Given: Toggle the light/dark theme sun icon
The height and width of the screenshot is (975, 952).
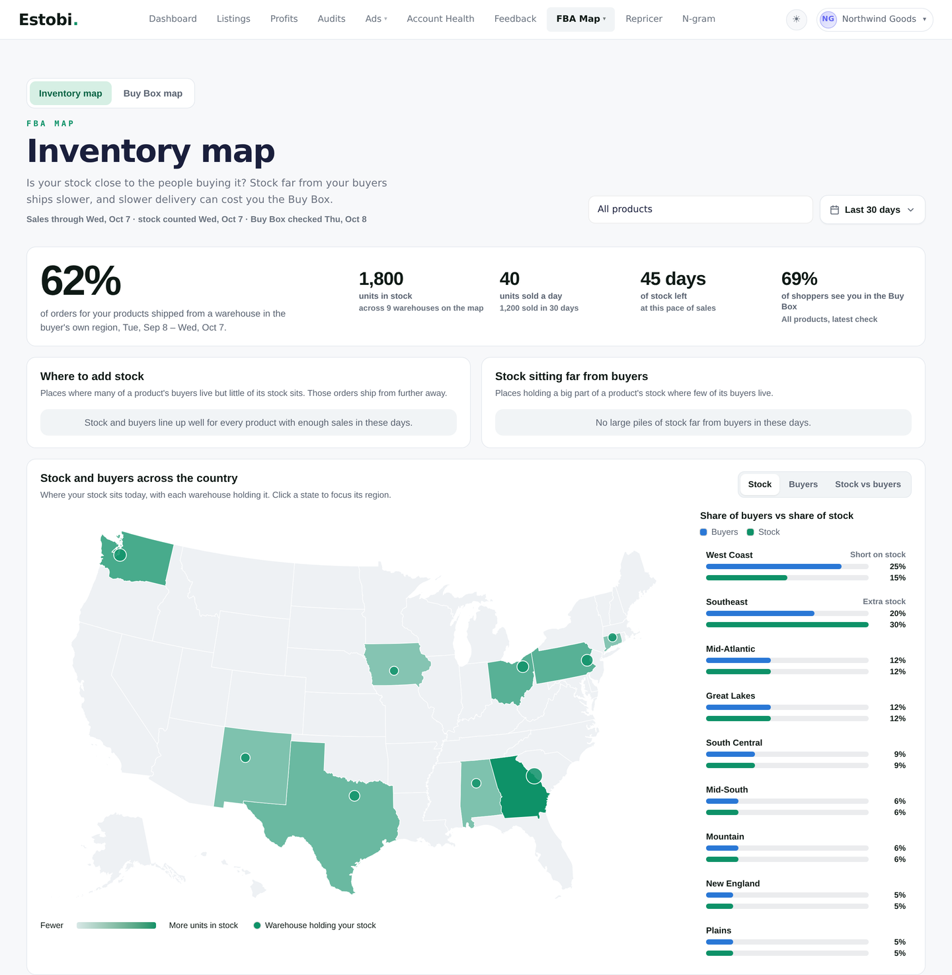Looking at the screenshot, I should pyautogui.click(x=796, y=19).
